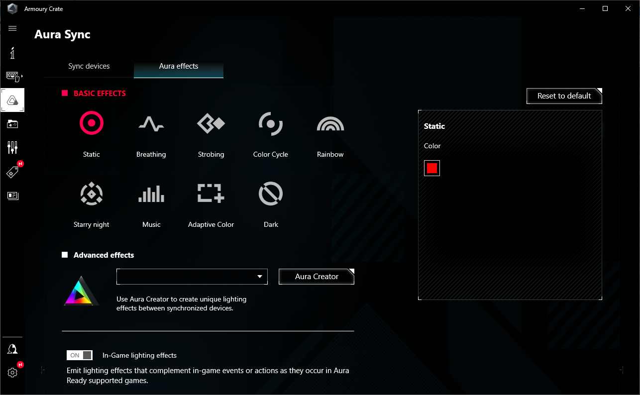Click the Advanced effects heading text
Viewport: 640px width, 395px height.
coord(104,255)
